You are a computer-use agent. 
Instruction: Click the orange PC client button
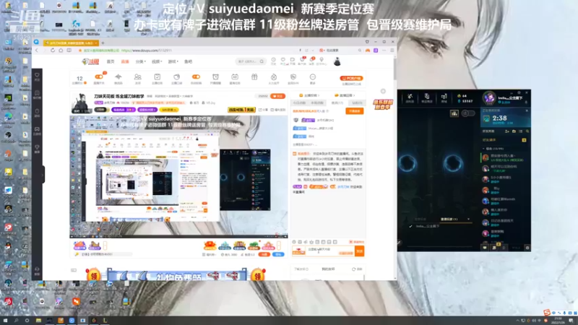tap(351, 78)
